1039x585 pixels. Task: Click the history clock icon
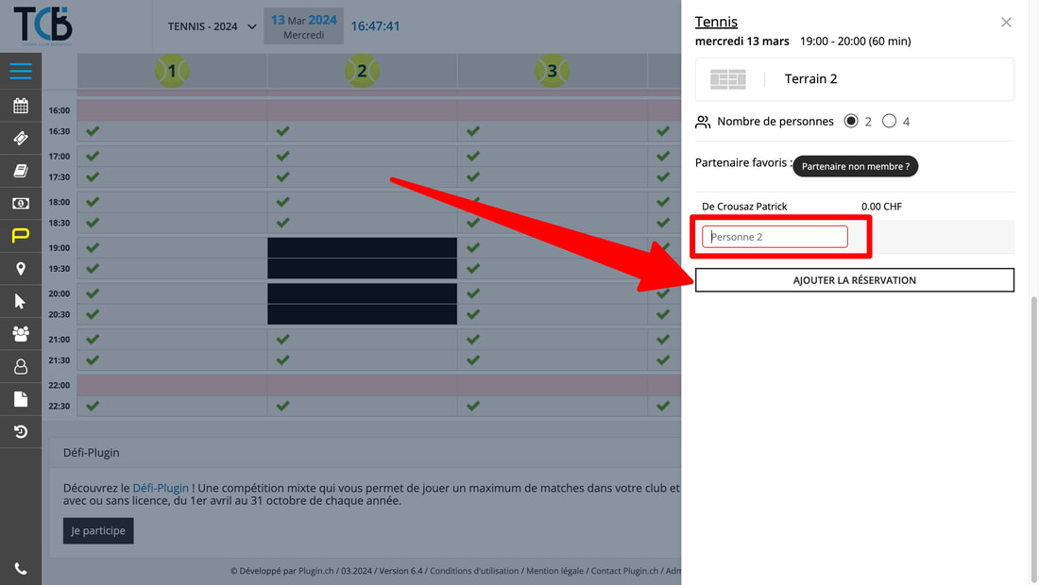21,432
